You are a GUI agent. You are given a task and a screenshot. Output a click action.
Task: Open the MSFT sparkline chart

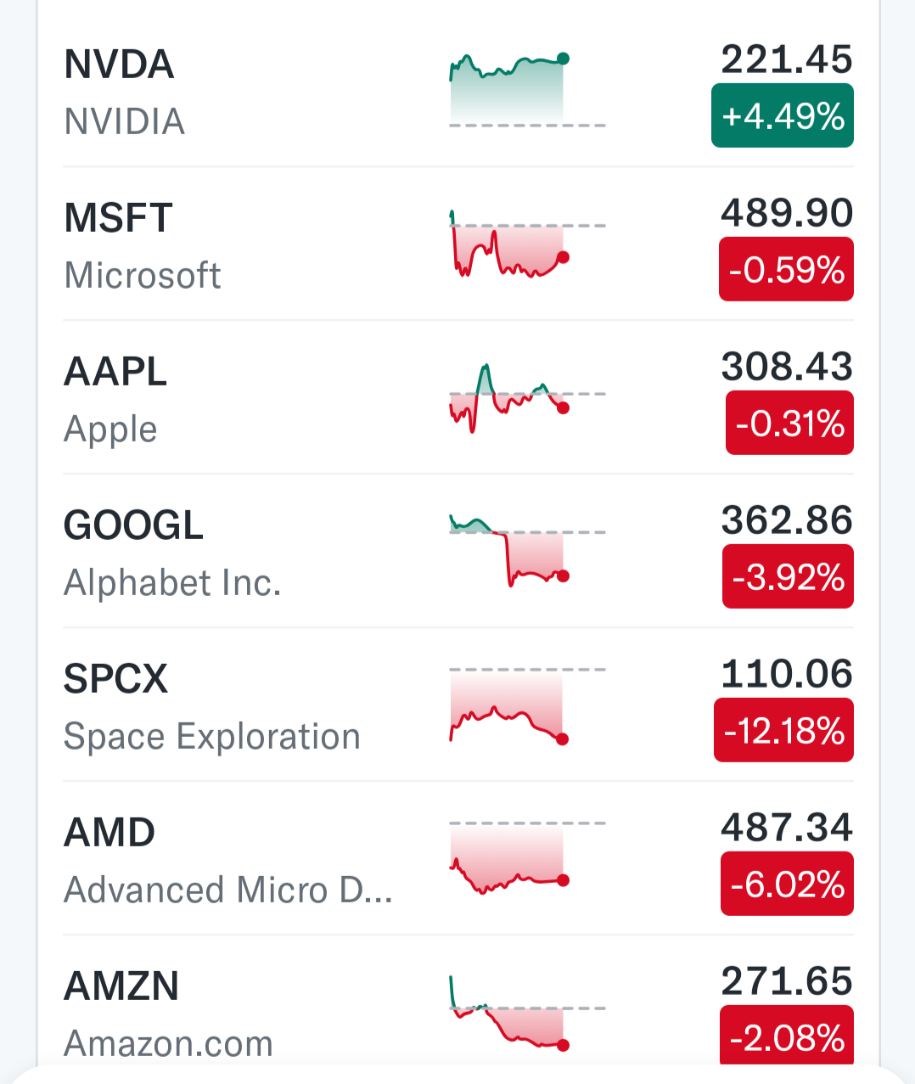click(x=527, y=244)
